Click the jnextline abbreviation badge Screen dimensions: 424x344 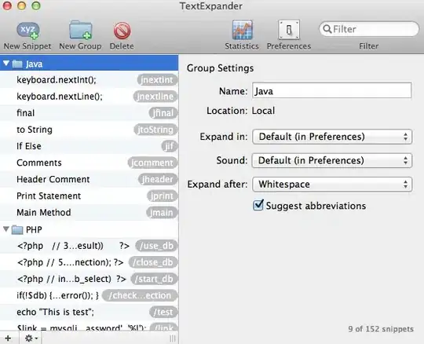(155, 97)
